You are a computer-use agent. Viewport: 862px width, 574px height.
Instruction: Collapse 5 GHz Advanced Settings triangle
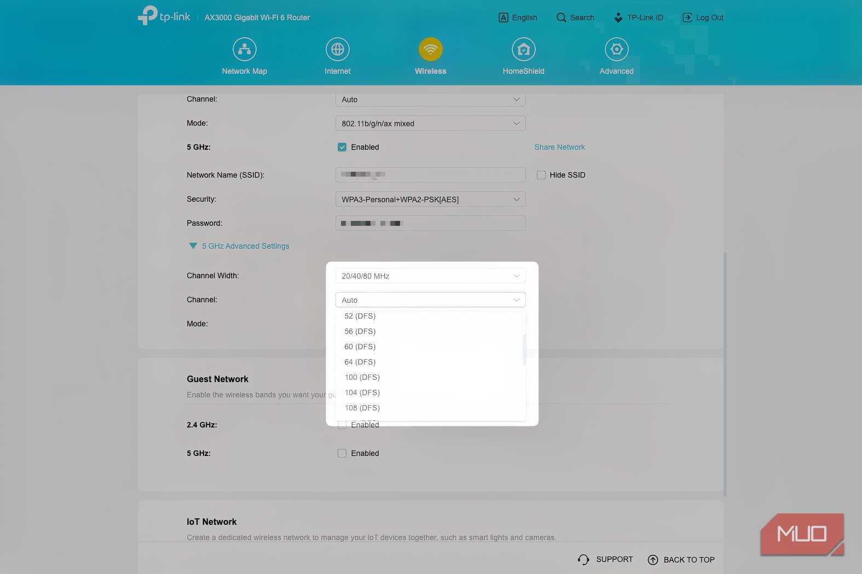tap(193, 246)
